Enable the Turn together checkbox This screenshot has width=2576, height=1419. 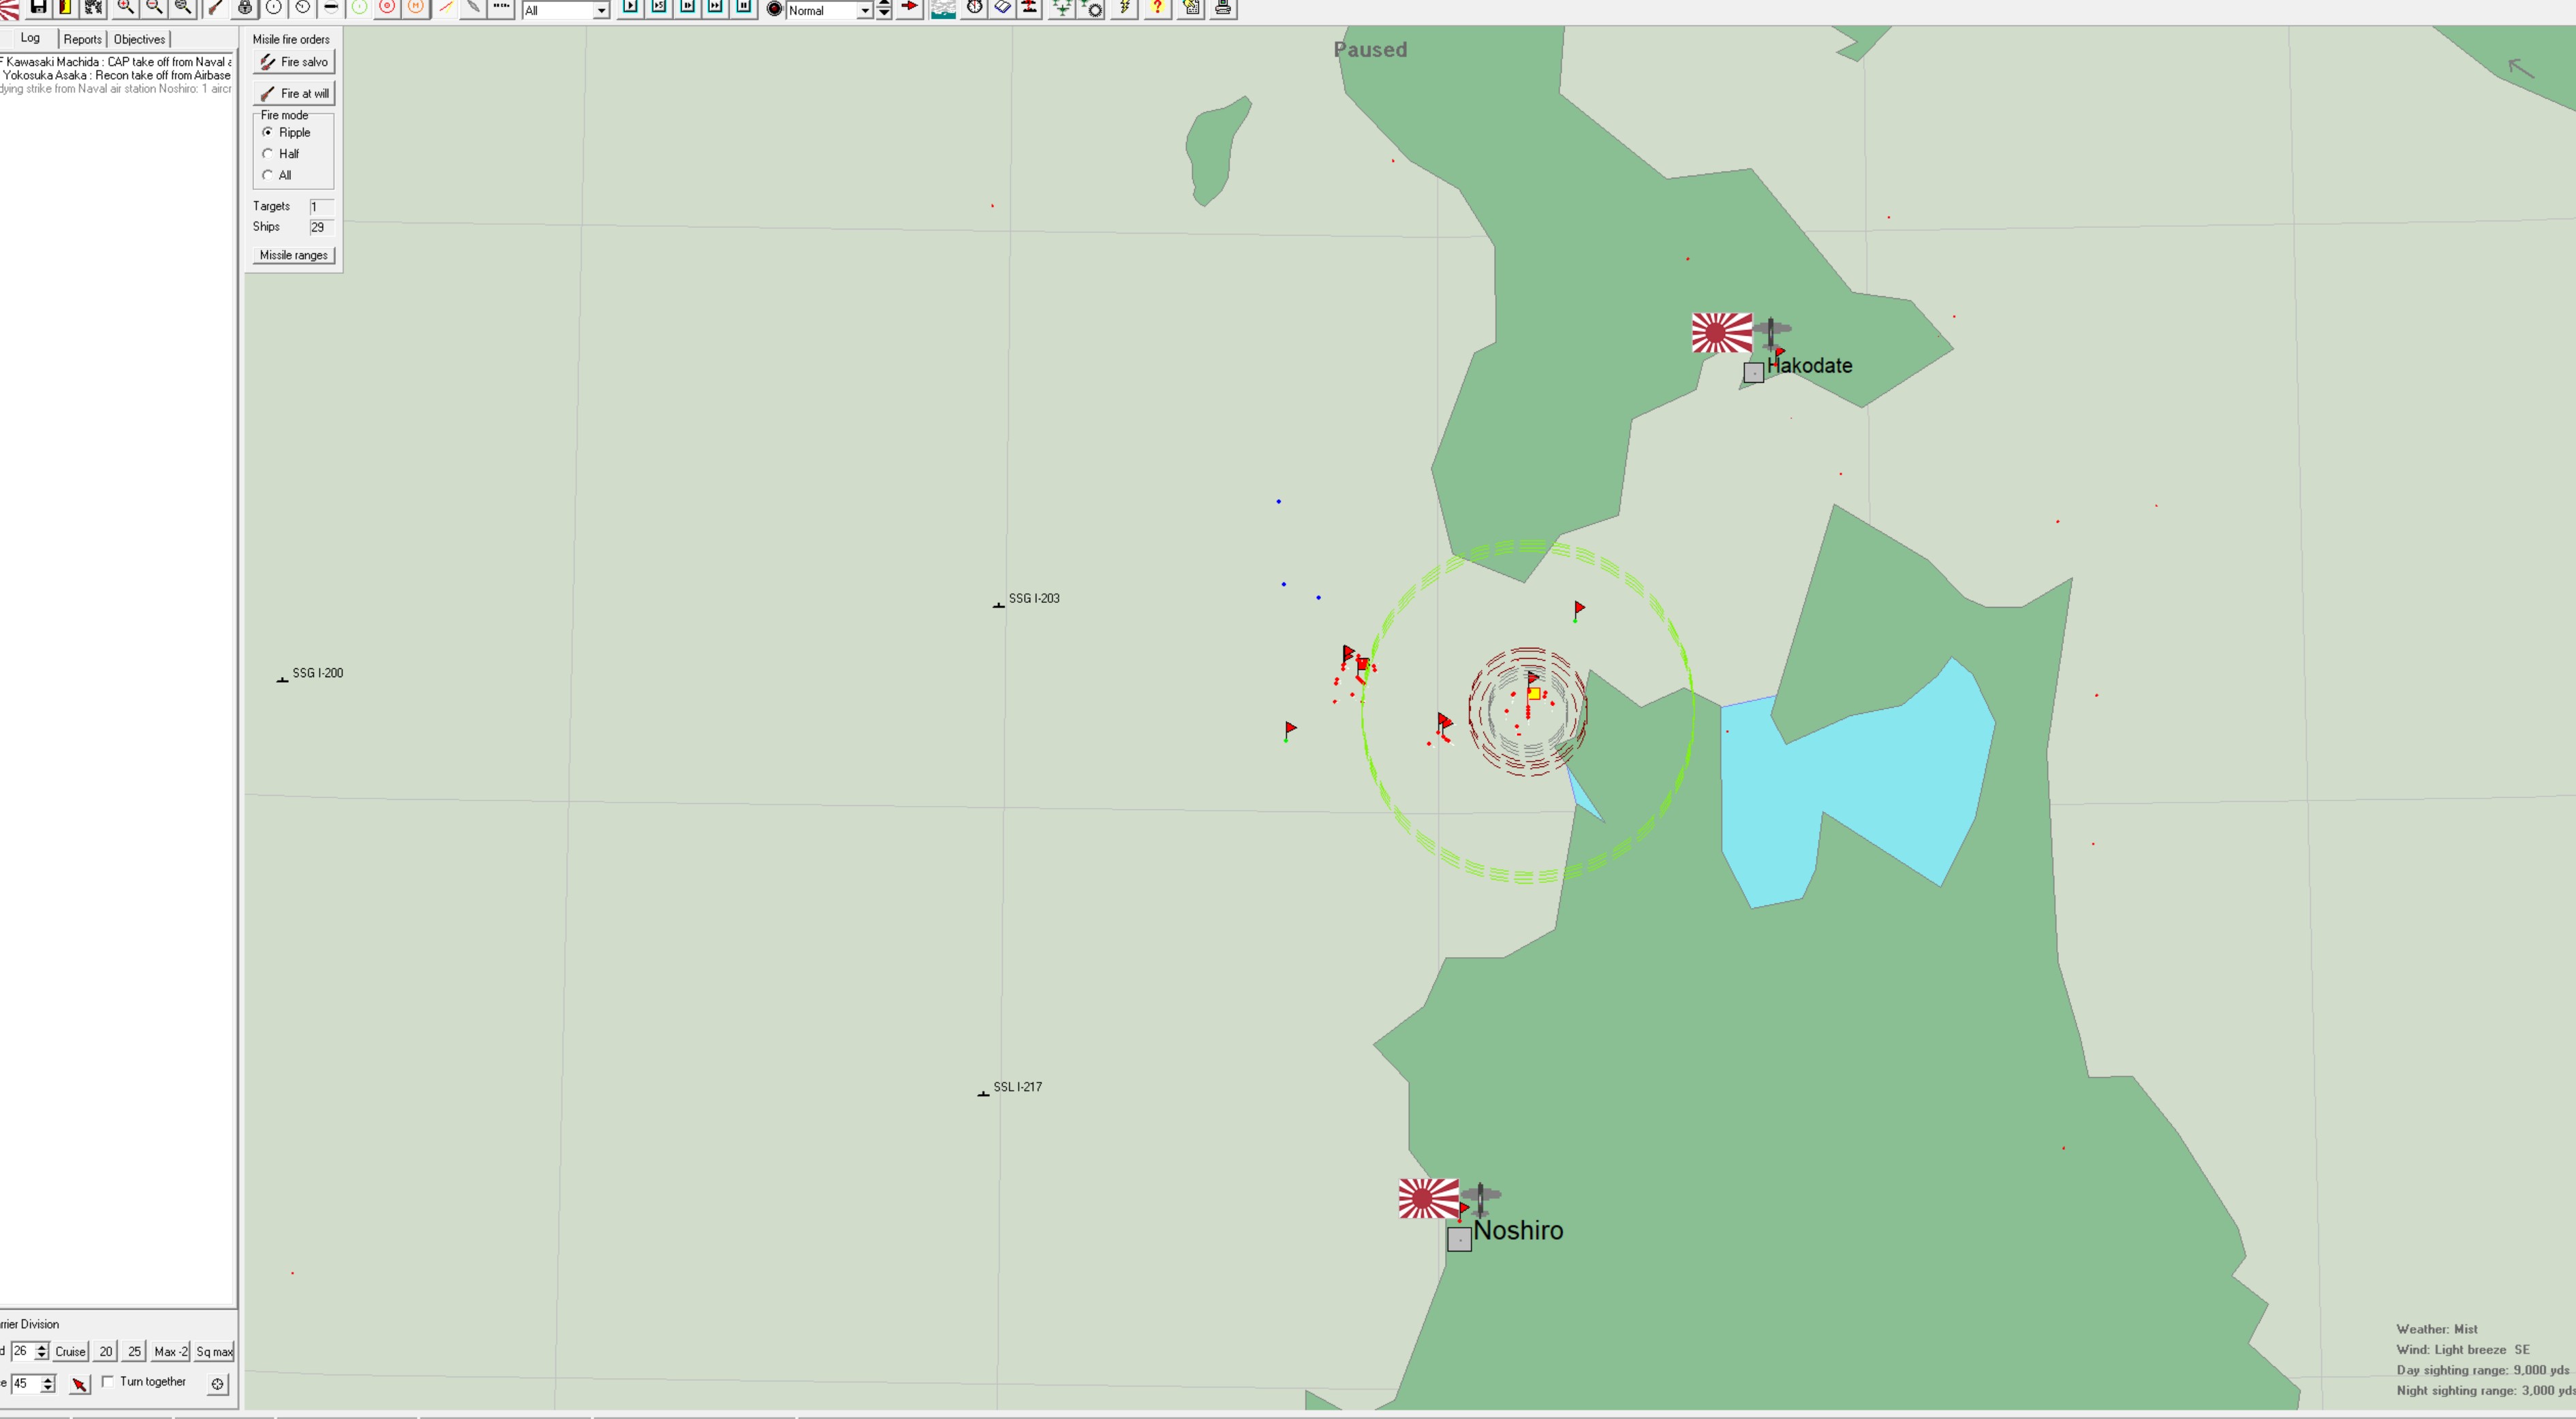[108, 1381]
